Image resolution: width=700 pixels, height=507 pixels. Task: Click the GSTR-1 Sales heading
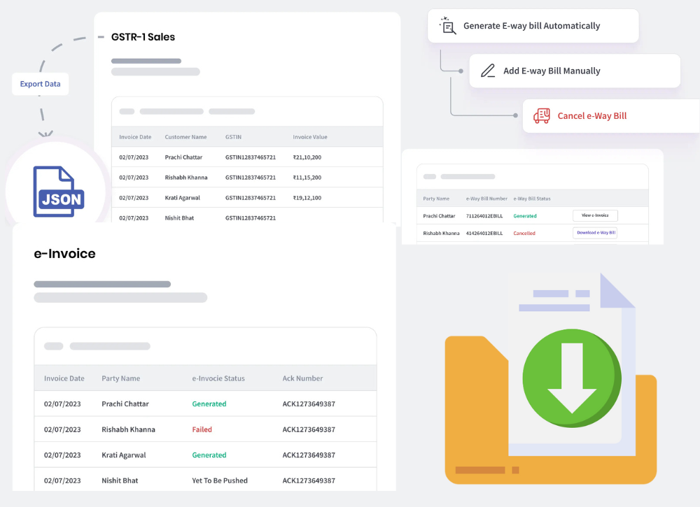click(143, 37)
